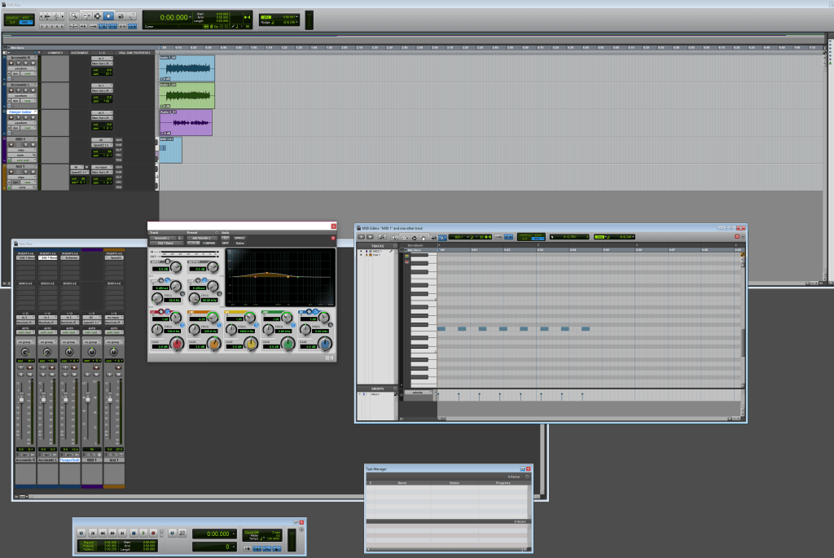
Task: Click the red Record button in Transport
Action: pyautogui.click(x=153, y=532)
